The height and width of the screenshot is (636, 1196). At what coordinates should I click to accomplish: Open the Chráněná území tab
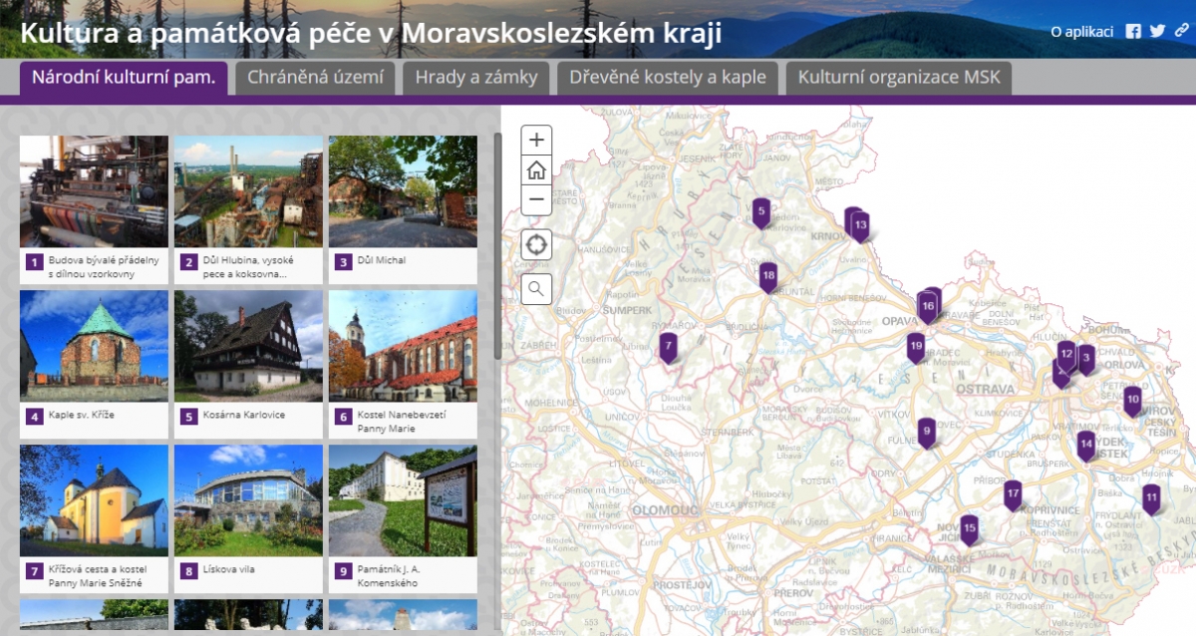click(315, 78)
